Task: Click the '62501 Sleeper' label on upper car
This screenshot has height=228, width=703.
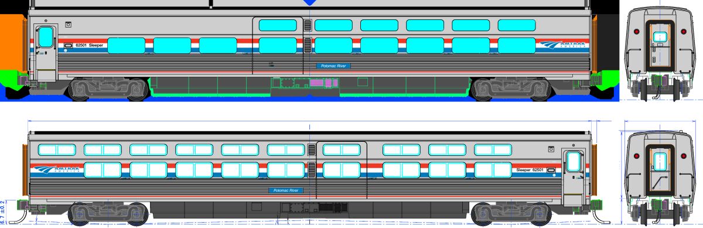Action: (89, 45)
